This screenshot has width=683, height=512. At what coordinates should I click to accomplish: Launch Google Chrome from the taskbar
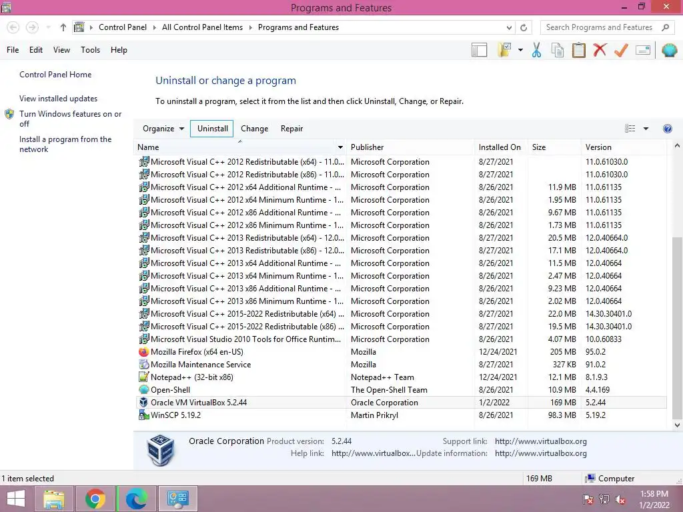pos(95,499)
